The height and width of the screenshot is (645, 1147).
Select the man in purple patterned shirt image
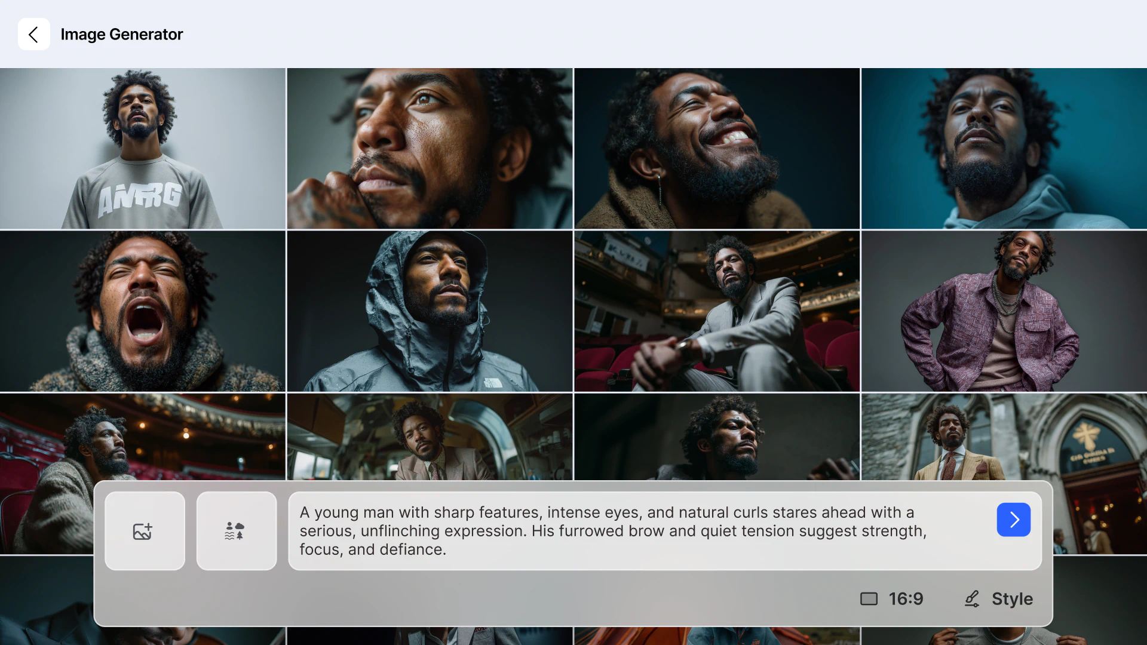tap(1004, 311)
